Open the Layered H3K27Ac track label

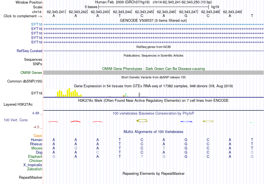18,105
